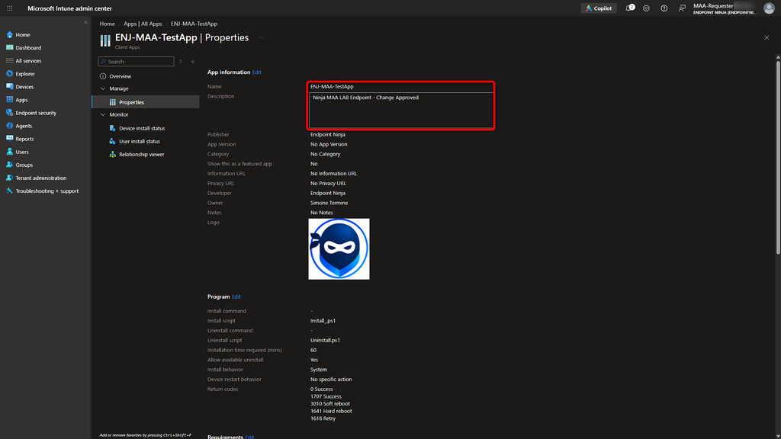Open Reports icon in sidebar
781x439 pixels.
click(x=9, y=139)
